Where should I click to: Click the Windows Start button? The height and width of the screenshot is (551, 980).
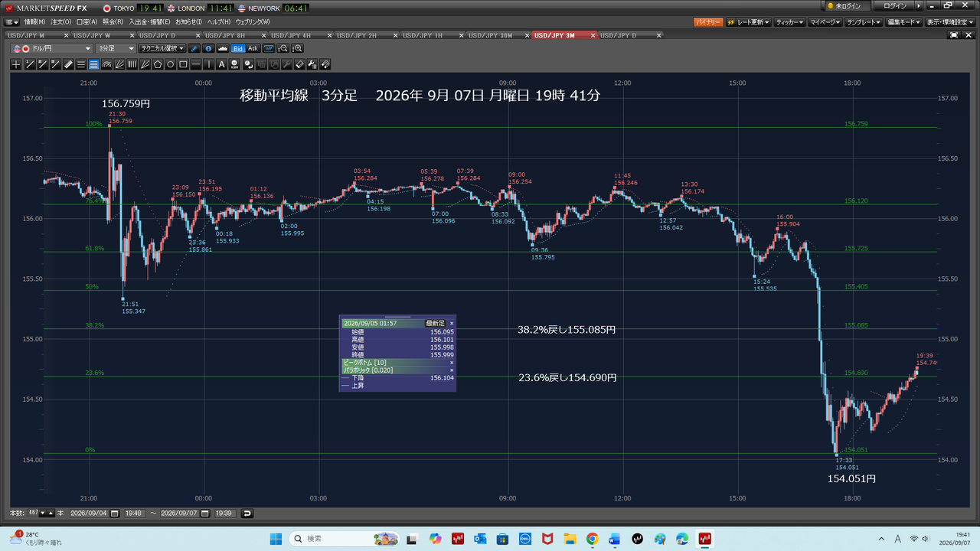coord(275,539)
